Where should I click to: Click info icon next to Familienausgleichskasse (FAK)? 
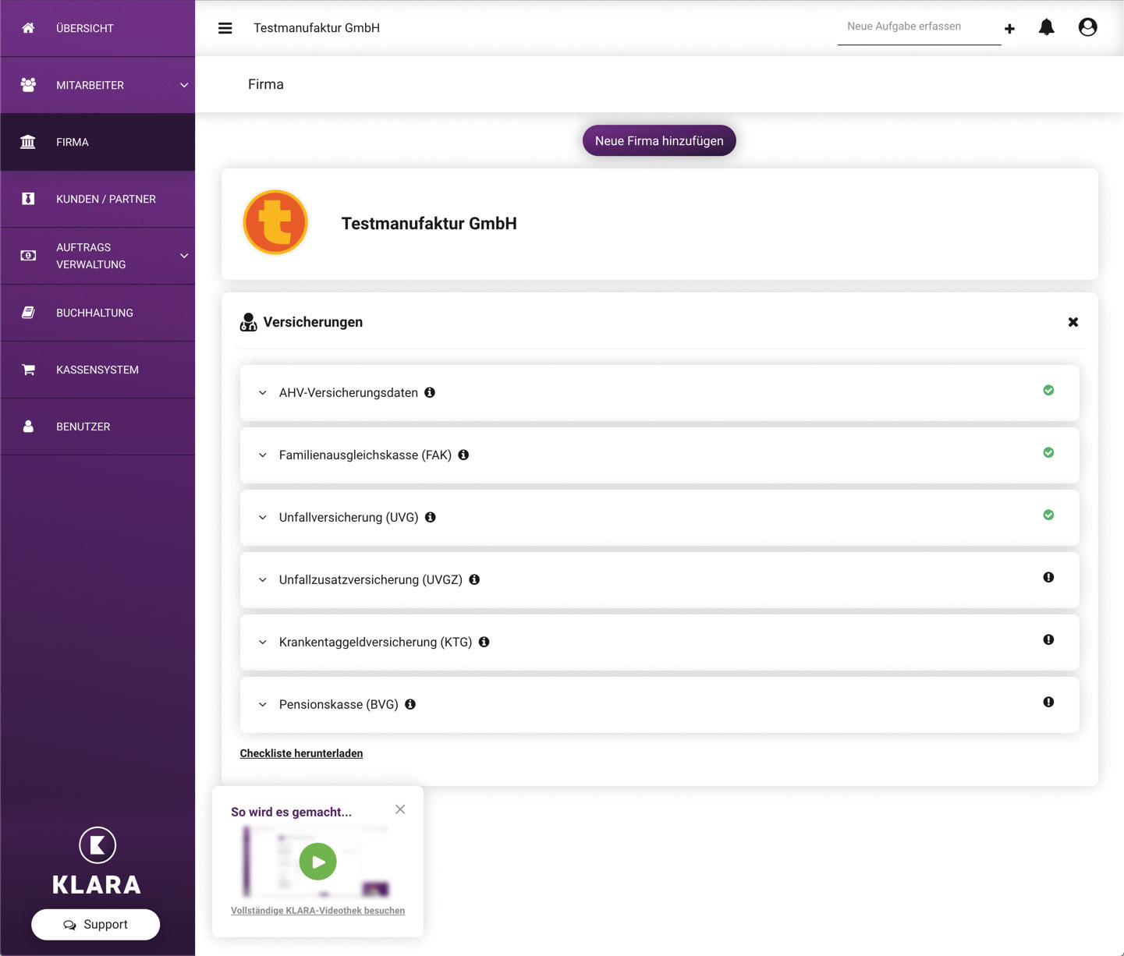[463, 455]
